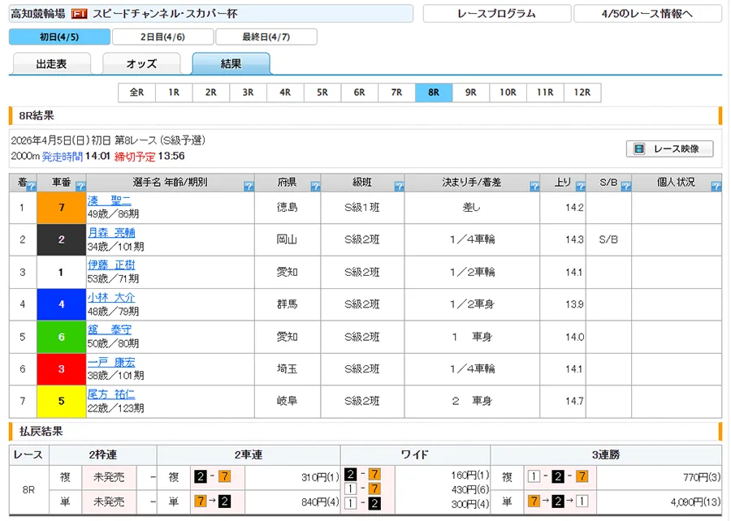Go to race 9R results
Viewport: 731px width, 521px height.
tap(470, 93)
